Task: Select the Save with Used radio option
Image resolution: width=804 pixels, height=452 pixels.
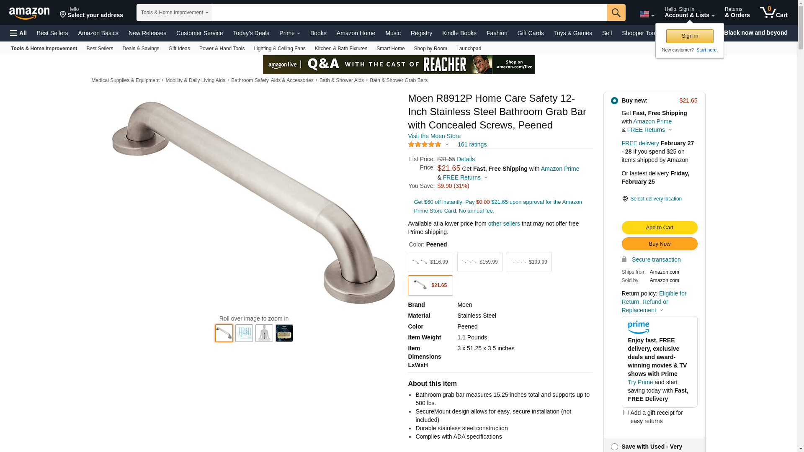Action: [x=614, y=447]
